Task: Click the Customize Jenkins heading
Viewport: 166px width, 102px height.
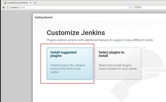Action: [x=76, y=33]
